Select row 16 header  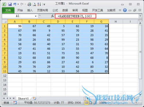(5, 94)
